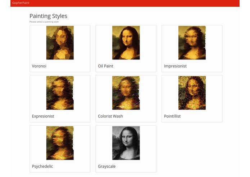Click the 'Please select a painting style' text
This screenshot has width=250, height=177.
pos(44,22)
